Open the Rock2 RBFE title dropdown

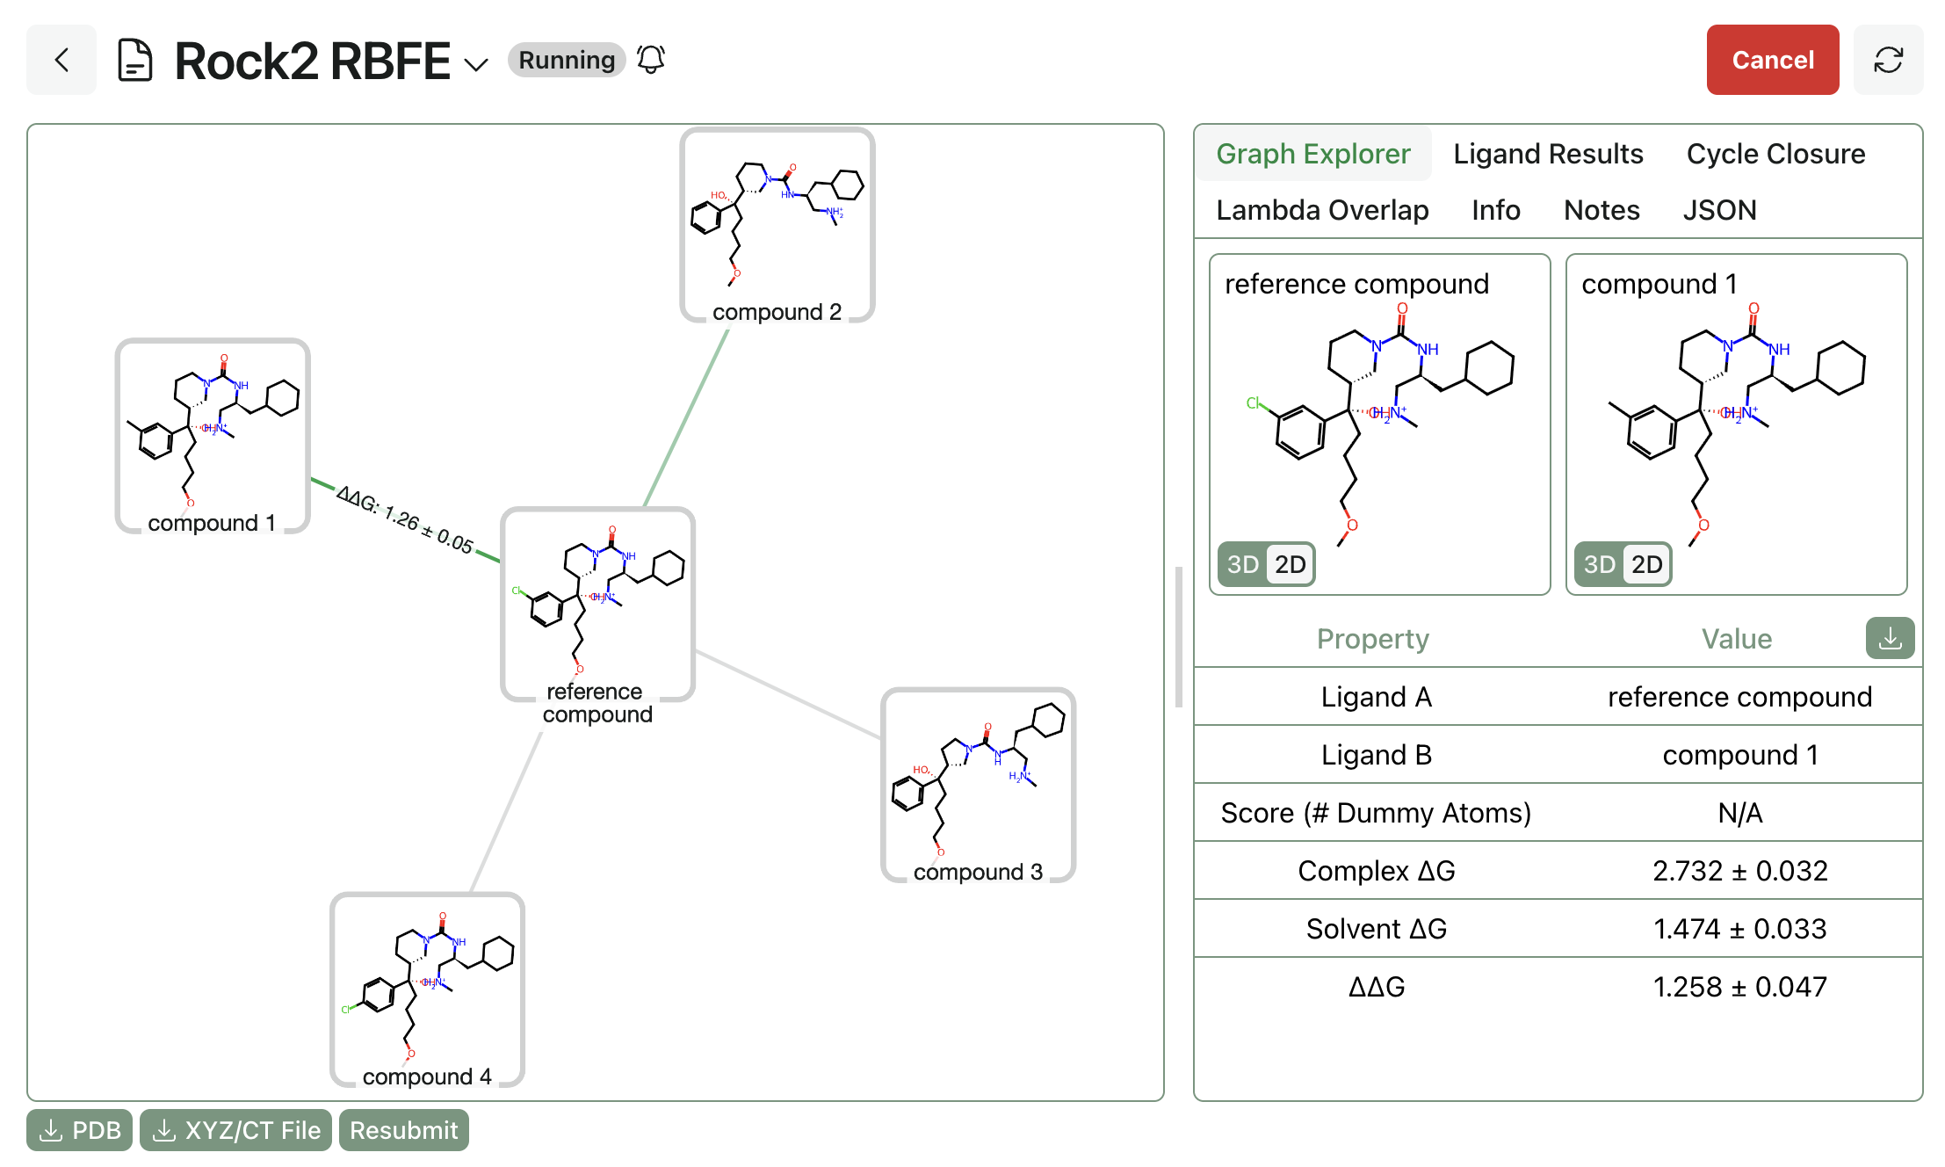[475, 65]
